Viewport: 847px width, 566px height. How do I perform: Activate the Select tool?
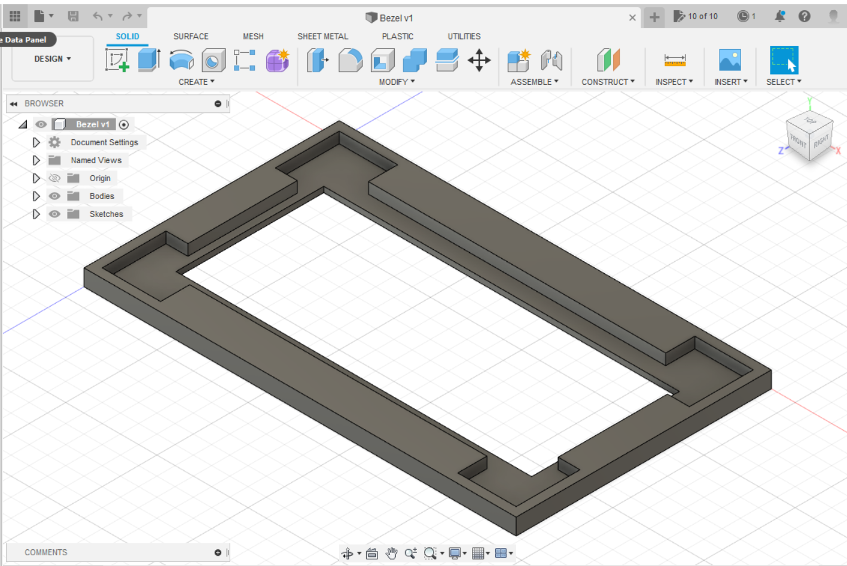click(784, 60)
